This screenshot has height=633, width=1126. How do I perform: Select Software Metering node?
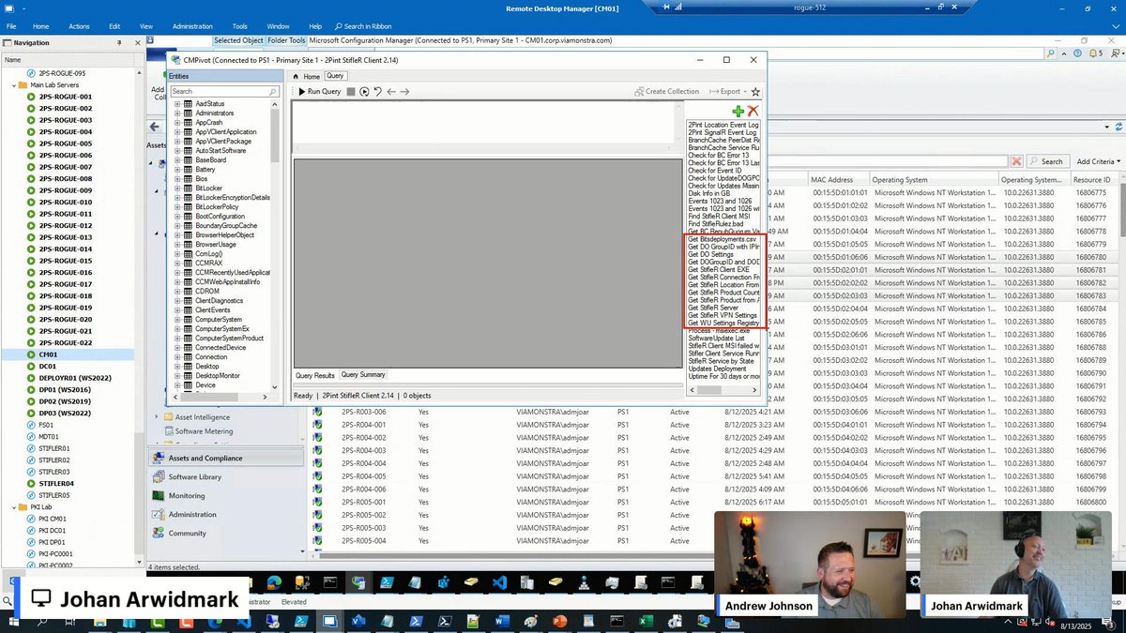(204, 431)
